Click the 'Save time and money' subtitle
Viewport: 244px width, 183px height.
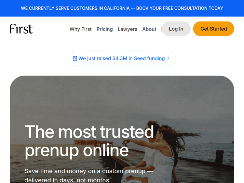pyautogui.click(x=89, y=171)
